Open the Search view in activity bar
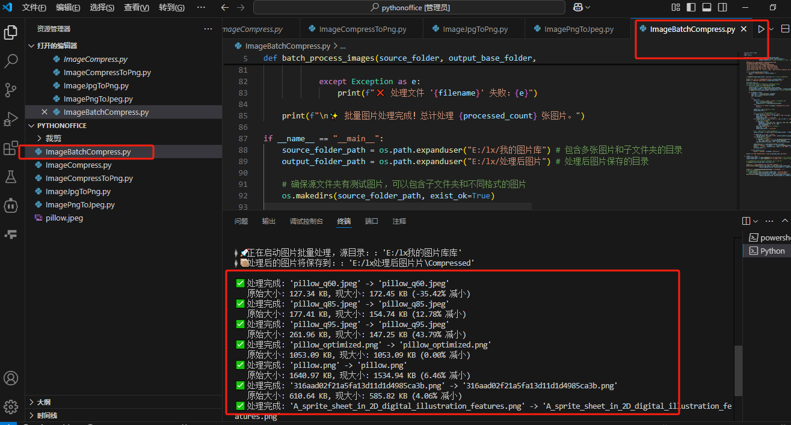The image size is (791, 425). coord(11,61)
